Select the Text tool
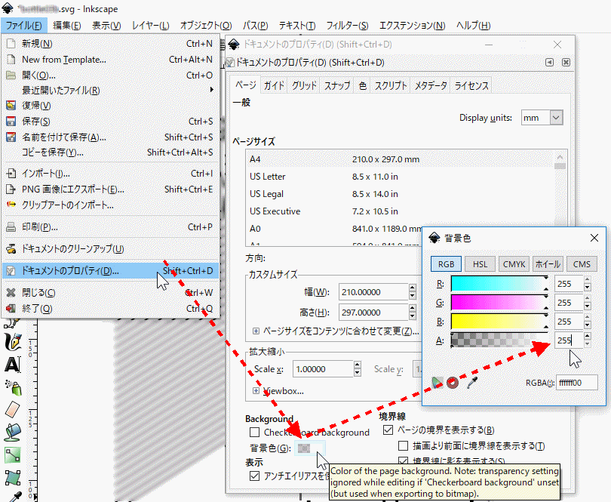 (x=12, y=365)
